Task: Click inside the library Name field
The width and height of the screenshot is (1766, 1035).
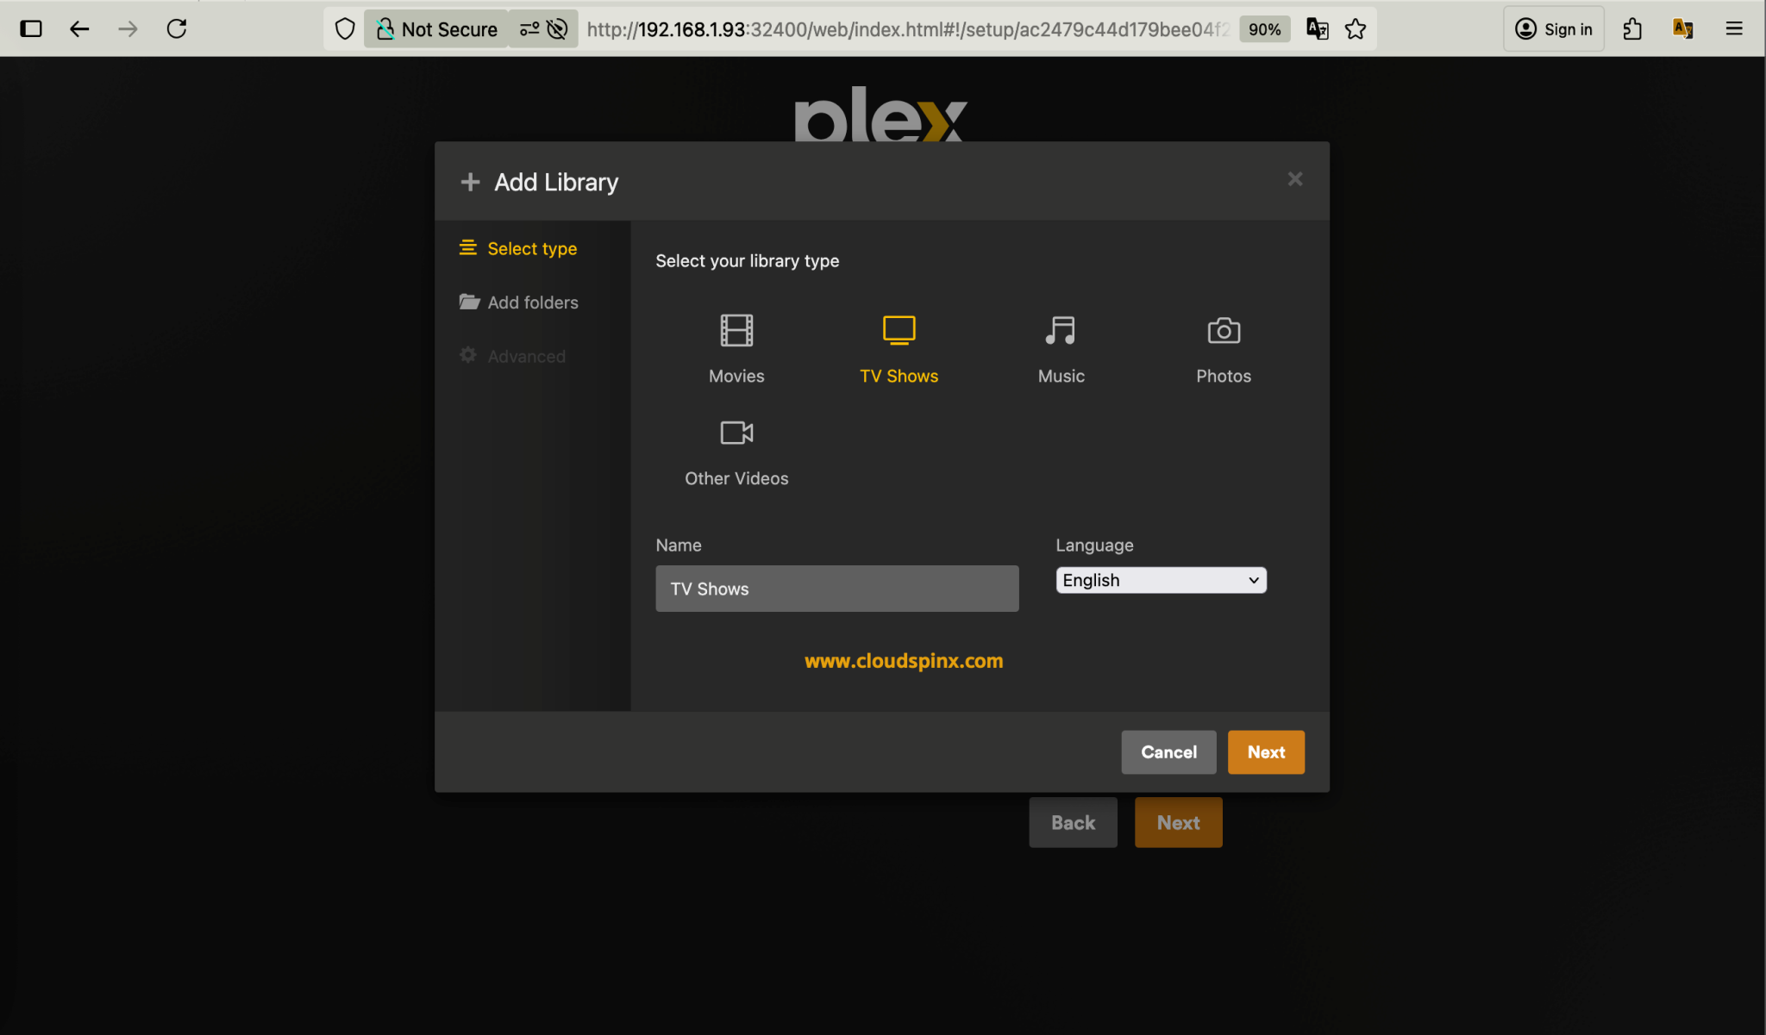Action: click(x=836, y=589)
